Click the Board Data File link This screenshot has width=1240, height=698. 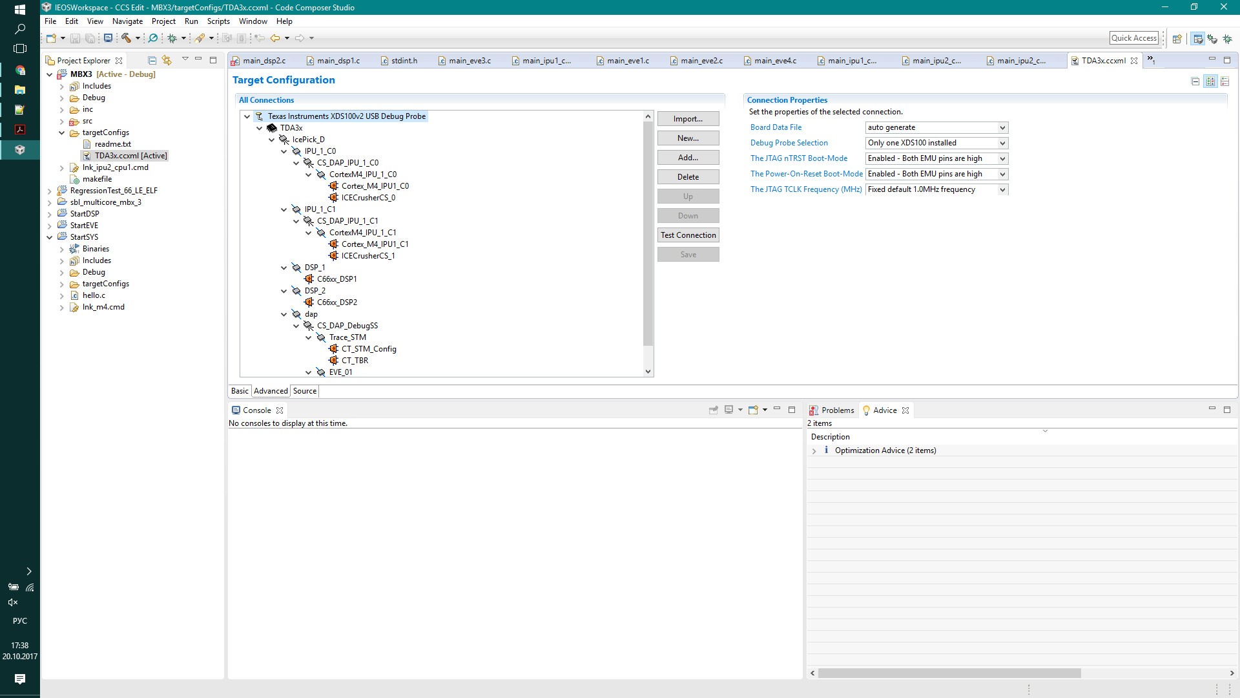click(x=776, y=127)
